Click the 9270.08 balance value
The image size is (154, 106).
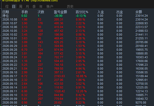click(141, 102)
